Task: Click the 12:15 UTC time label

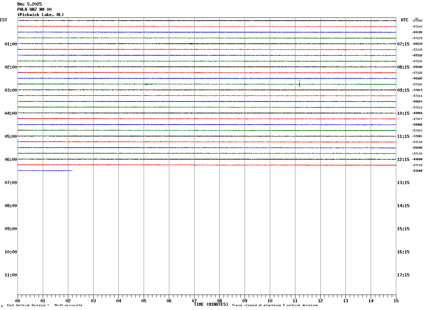Action: click(403, 160)
